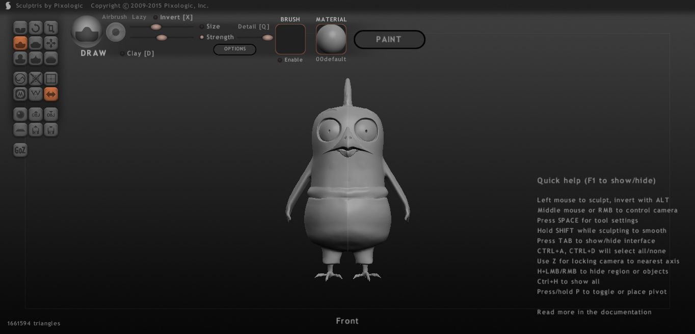Image resolution: width=695 pixels, height=334 pixels.
Task: Enable the brush texture Enable toggle
Action: point(280,60)
